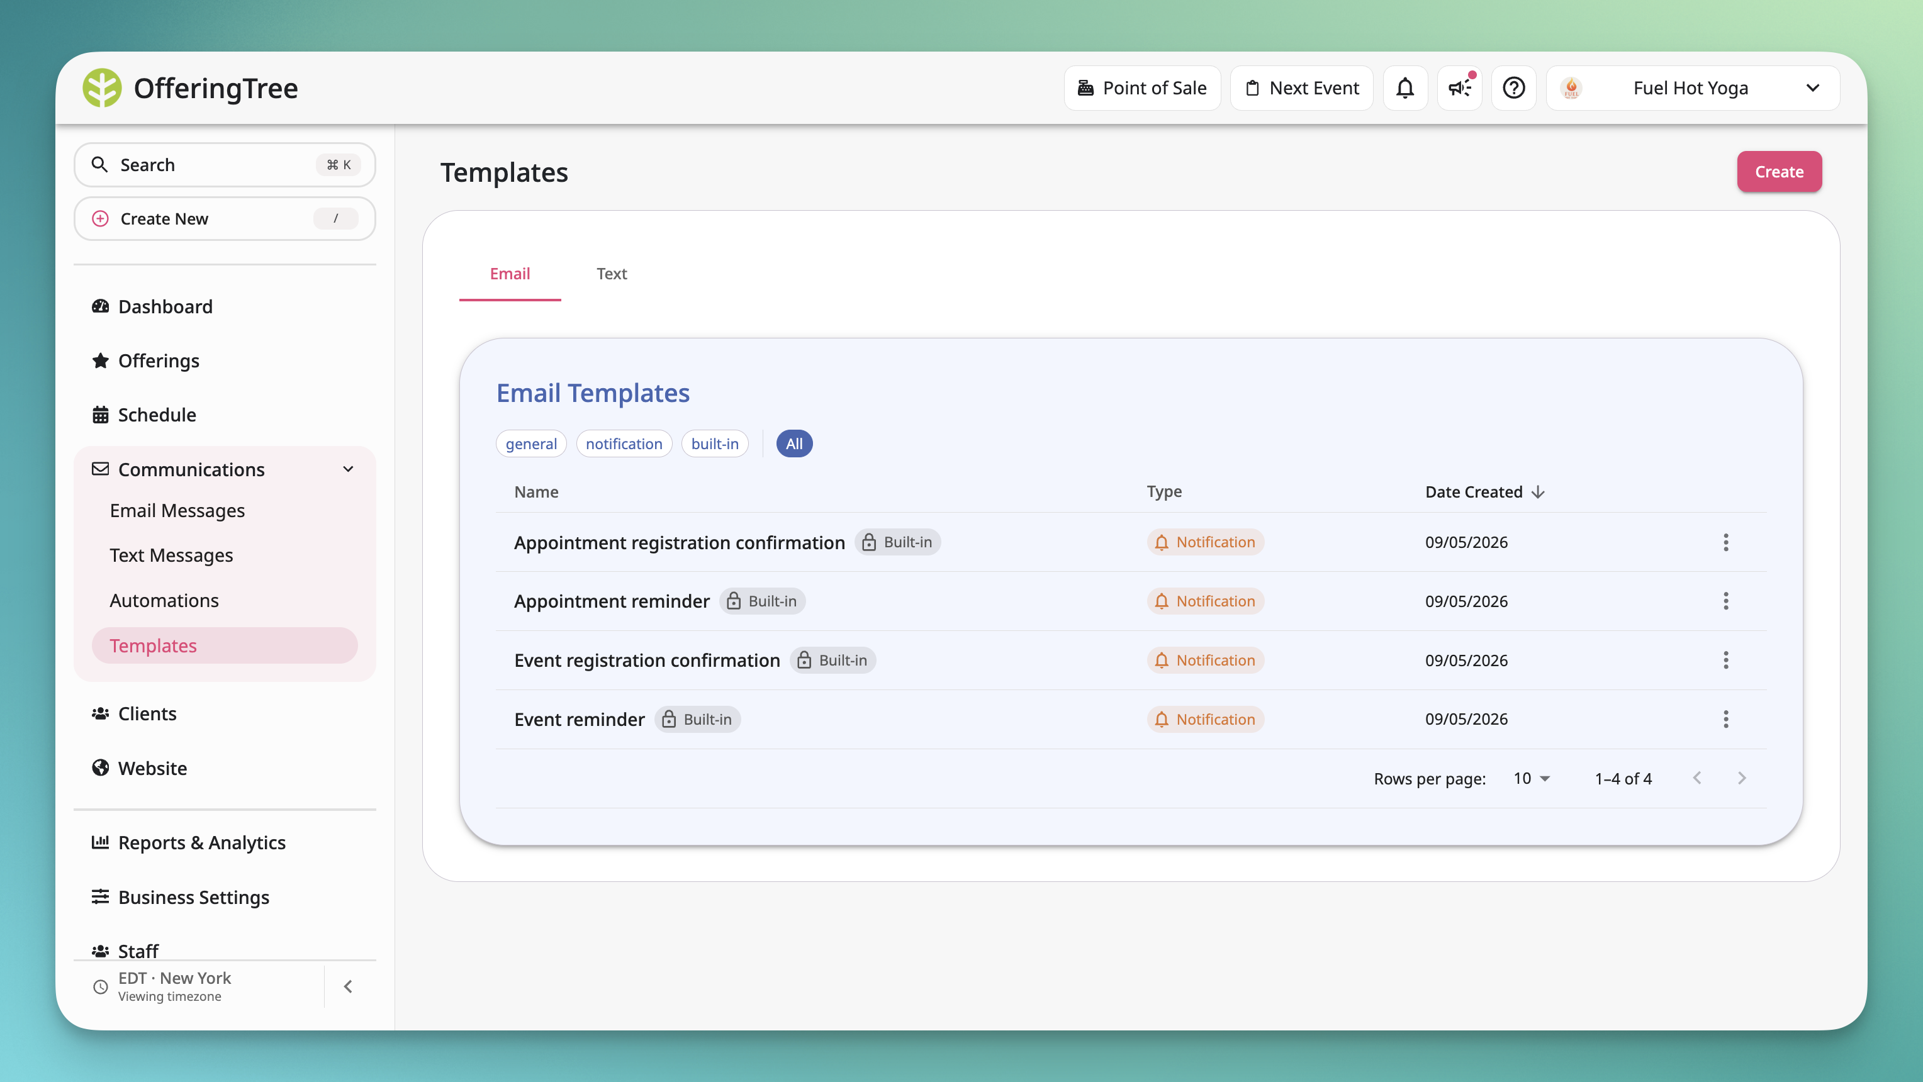Open the Appointment reminder template
This screenshot has width=1923, height=1082.
(612, 601)
